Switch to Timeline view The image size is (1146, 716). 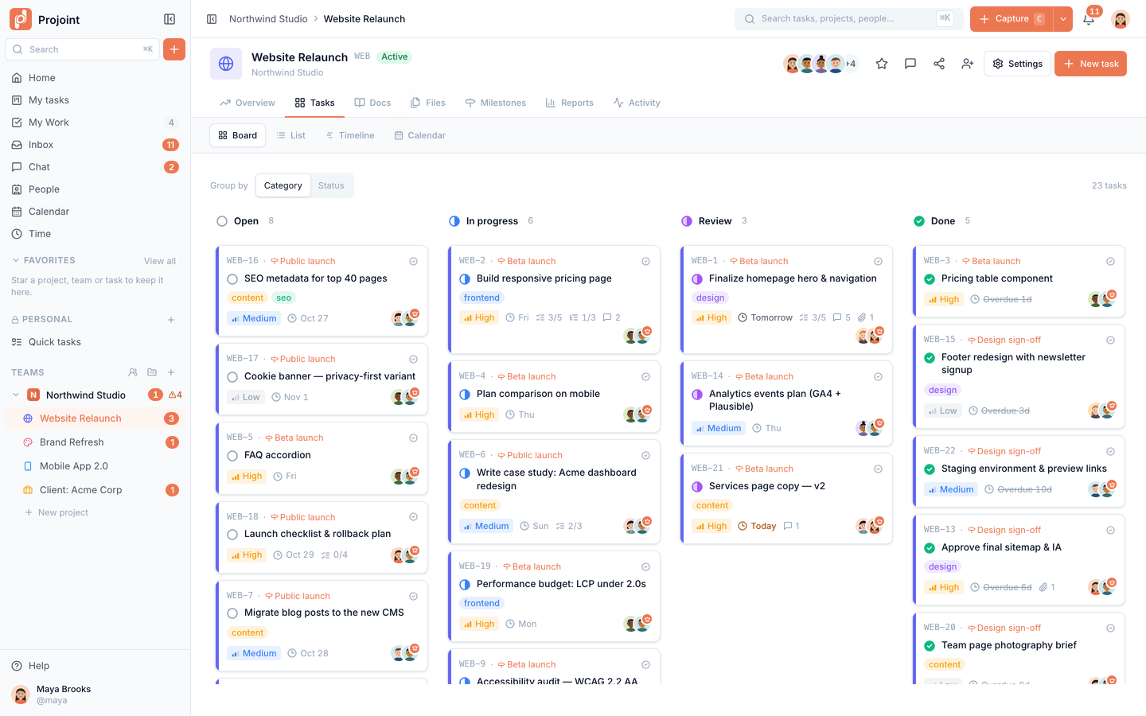(x=350, y=135)
